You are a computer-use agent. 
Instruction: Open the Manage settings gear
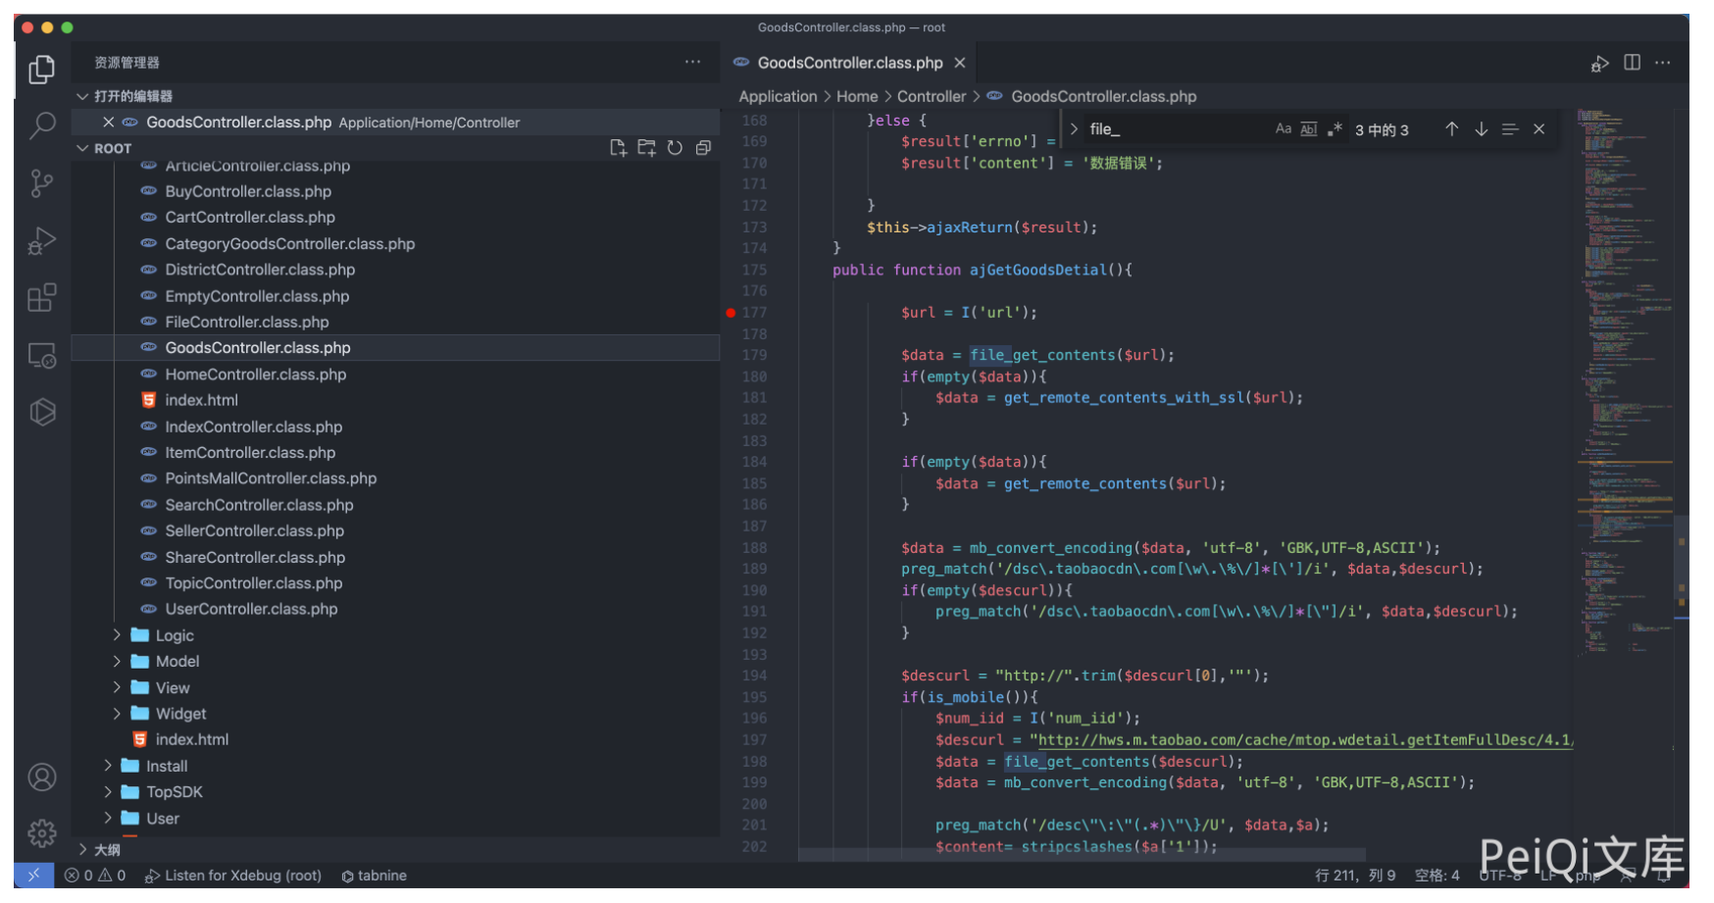point(41,833)
